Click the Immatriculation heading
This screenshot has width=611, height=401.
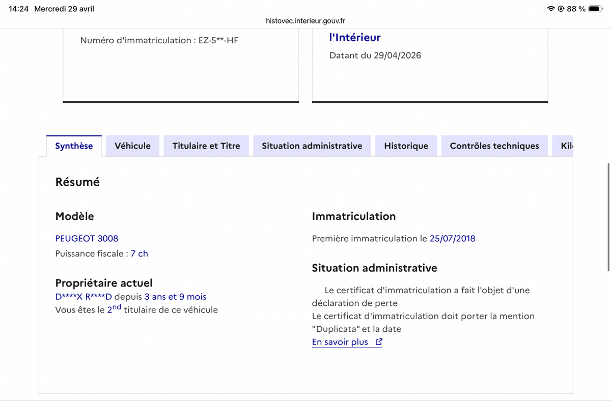click(x=354, y=216)
